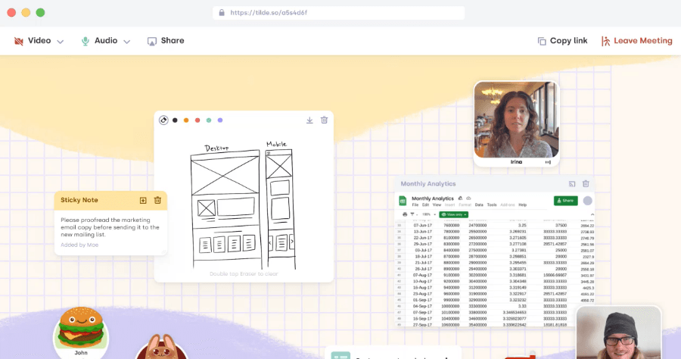The width and height of the screenshot is (681, 359).
Task: Click the bunny avatar at the bottom
Action: click(162, 347)
